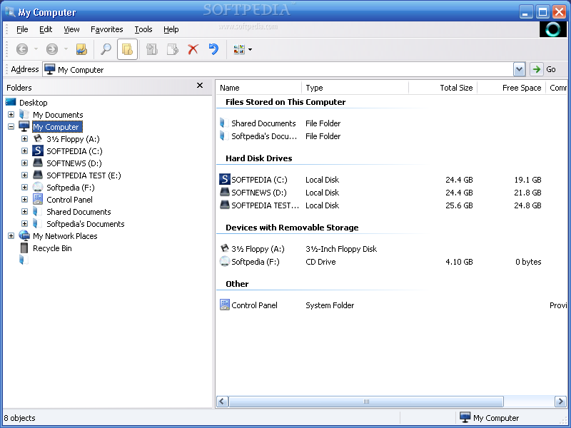The height and width of the screenshot is (428, 571).
Task: Open the Search magnifier tool
Action: point(106,49)
